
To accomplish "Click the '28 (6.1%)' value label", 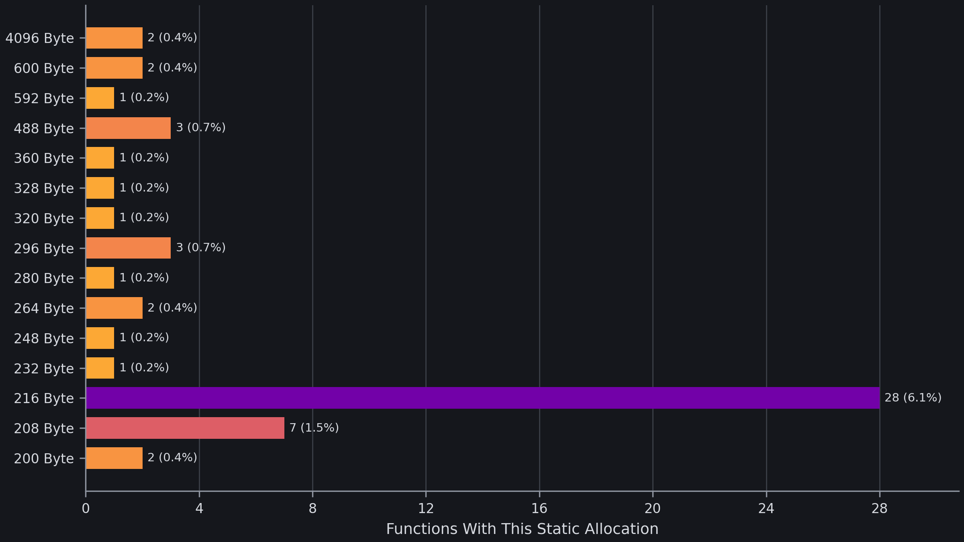I will 913,397.
